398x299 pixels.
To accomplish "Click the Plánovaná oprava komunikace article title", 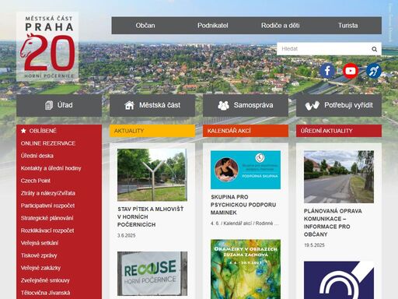I will [x=333, y=223].
